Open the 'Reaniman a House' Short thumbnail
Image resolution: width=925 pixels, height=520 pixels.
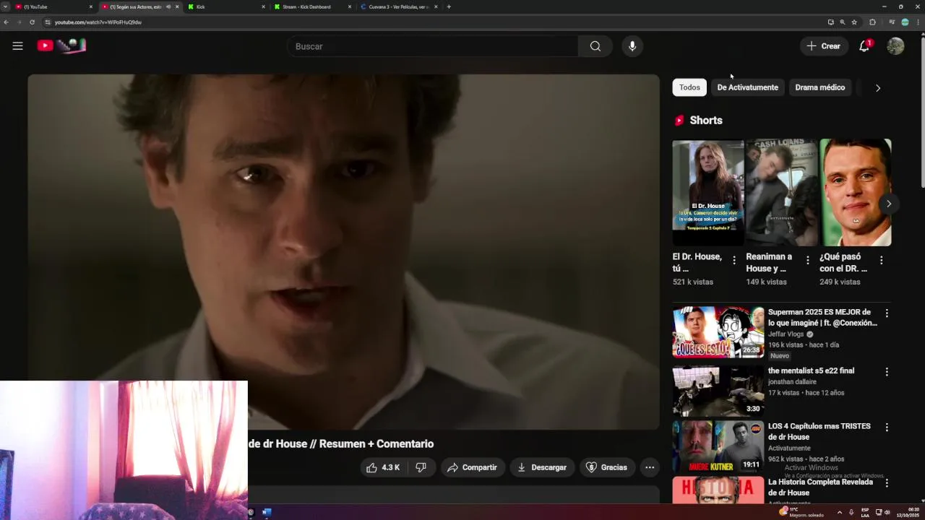pos(782,193)
